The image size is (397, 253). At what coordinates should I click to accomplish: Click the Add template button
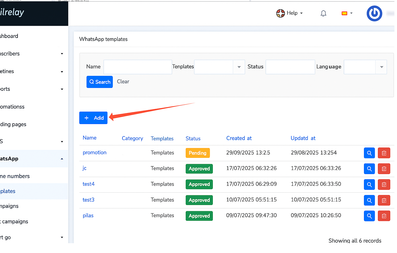(x=93, y=118)
